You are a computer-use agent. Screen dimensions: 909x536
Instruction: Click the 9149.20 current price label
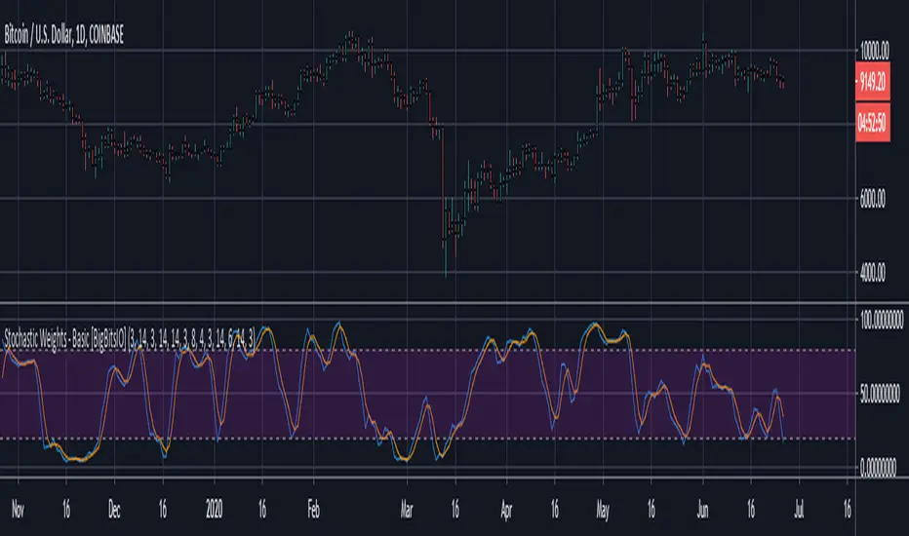click(x=873, y=82)
